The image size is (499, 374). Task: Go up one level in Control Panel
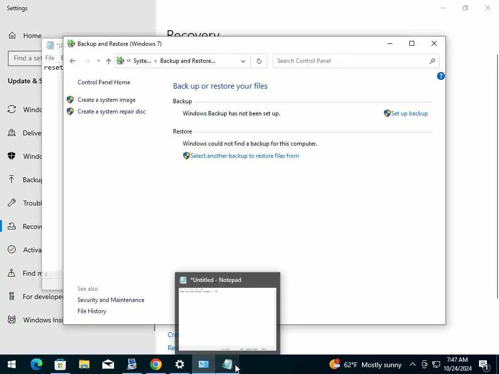109,61
